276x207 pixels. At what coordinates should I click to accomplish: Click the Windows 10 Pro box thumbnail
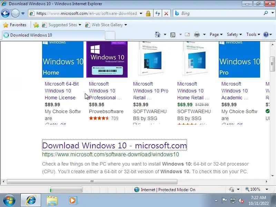(151, 59)
